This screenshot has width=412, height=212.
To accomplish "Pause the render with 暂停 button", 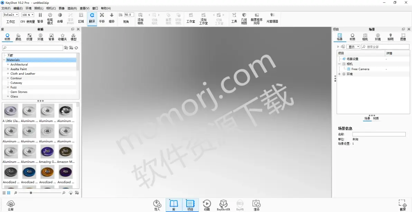I will tap(40, 18).
